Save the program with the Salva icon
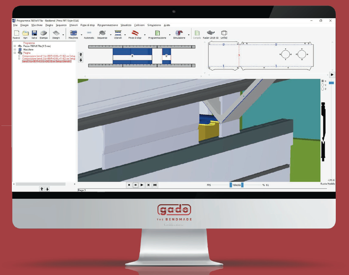Image resolution: width=349 pixels, height=275 pixels. 34,33
